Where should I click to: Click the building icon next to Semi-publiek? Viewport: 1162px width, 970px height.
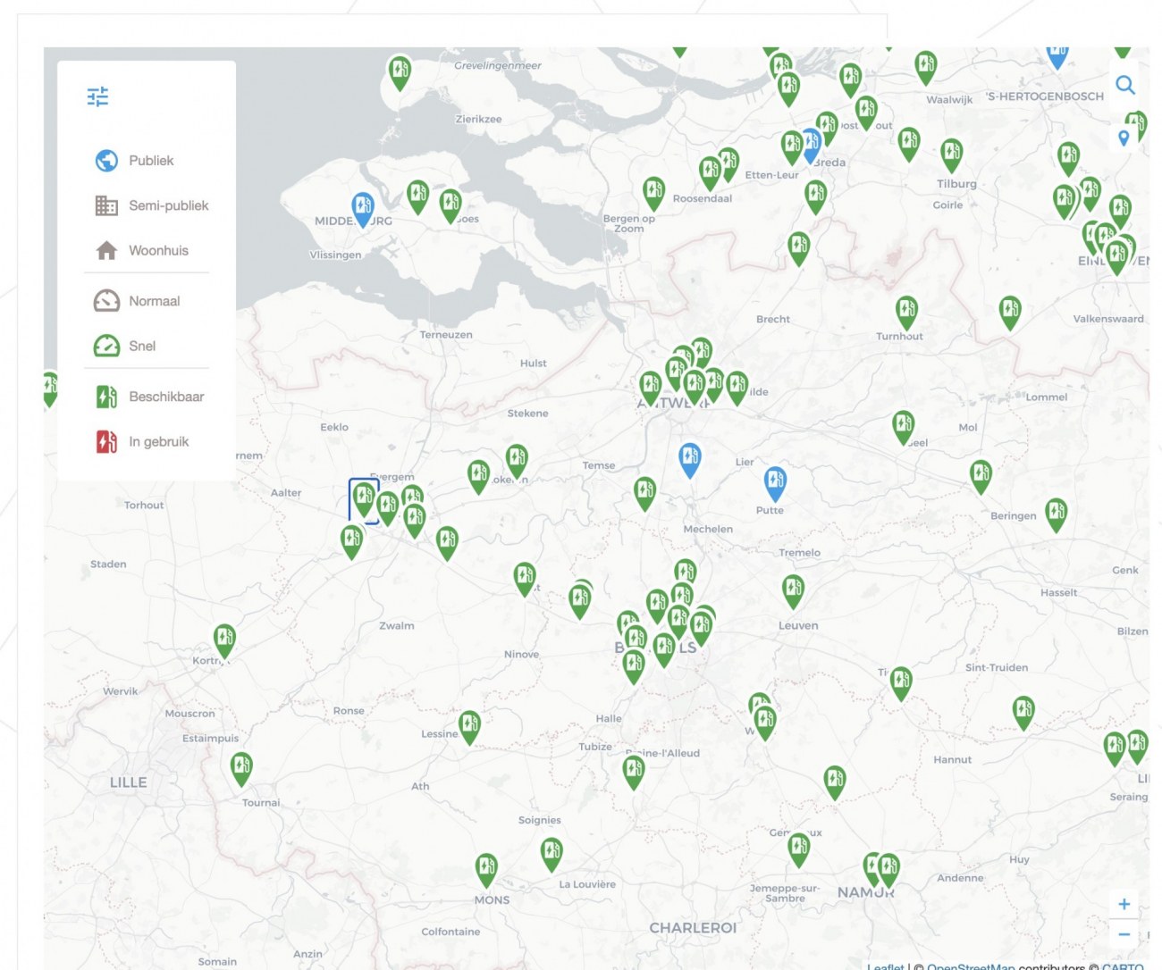(106, 205)
